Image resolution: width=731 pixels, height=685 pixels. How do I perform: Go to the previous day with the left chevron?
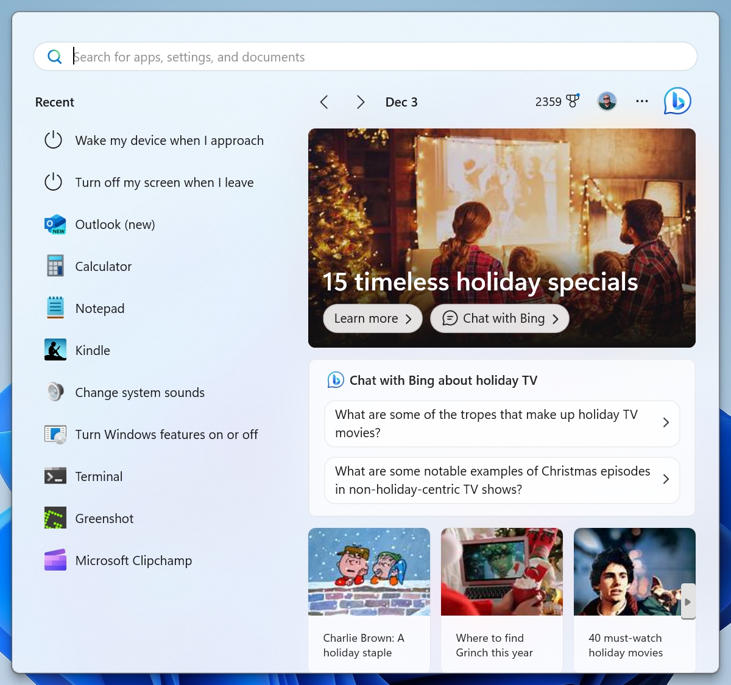324,102
